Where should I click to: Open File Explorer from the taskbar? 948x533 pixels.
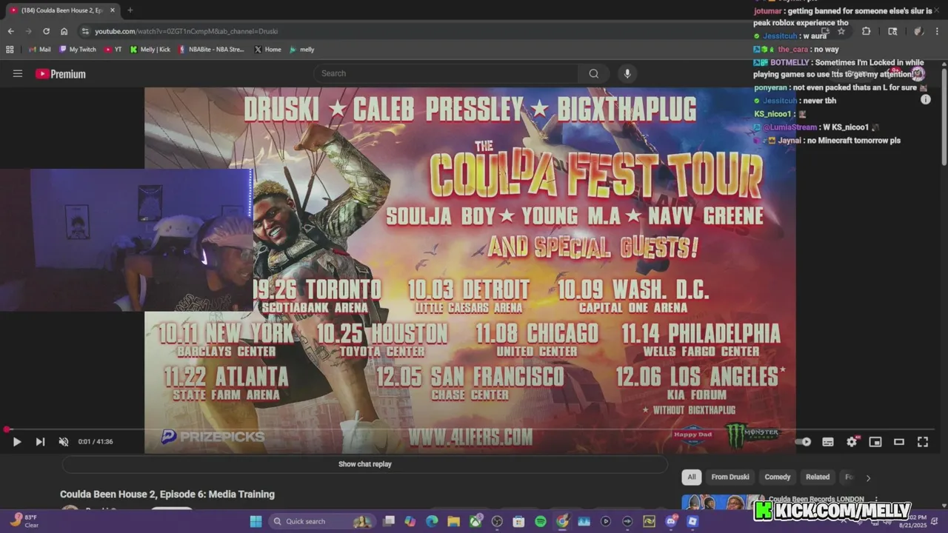tap(453, 521)
